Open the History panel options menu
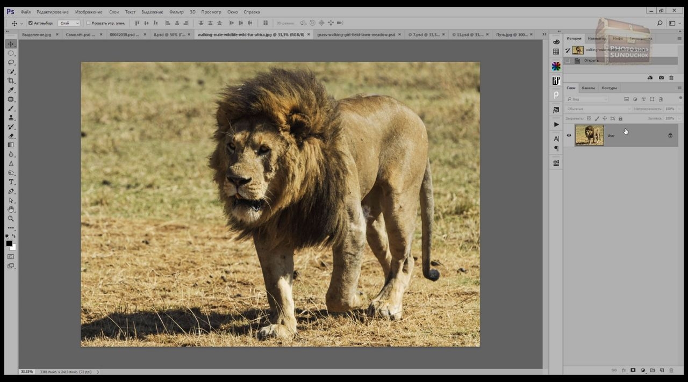Image resolution: width=688 pixels, height=382 pixels. (x=679, y=39)
